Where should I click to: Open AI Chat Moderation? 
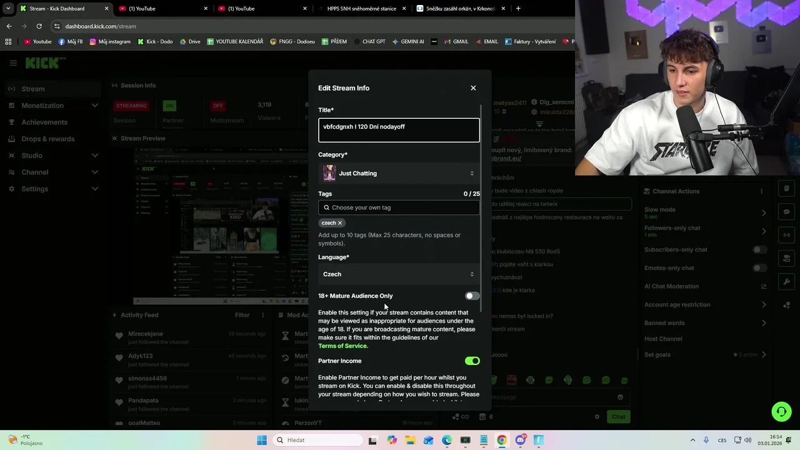coord(705,286)
